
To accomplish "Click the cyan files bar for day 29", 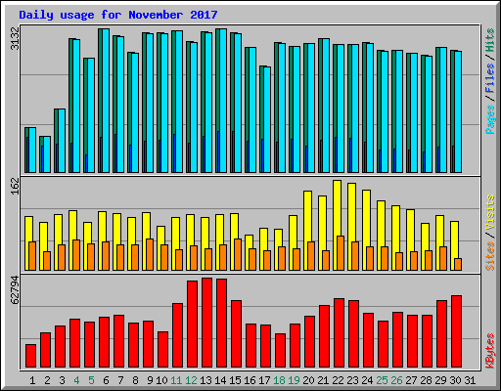I will 443,109.
